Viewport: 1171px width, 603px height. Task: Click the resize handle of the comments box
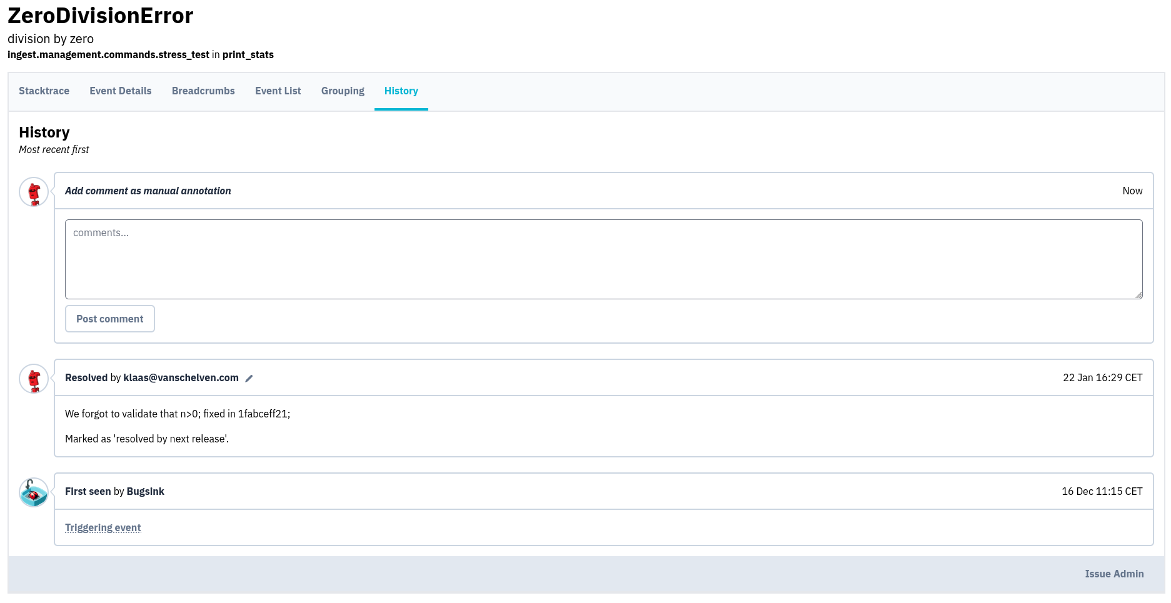(1138, 295)
